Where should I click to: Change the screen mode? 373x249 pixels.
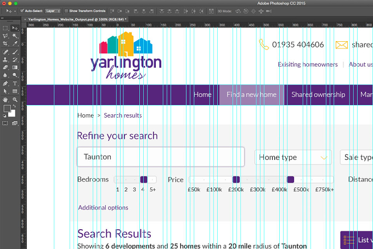coord(15,123)
